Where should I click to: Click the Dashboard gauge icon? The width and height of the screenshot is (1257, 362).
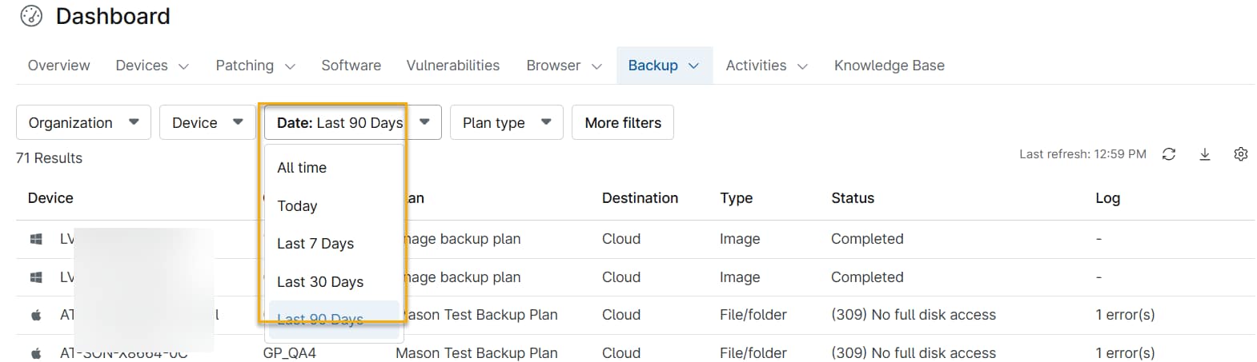31,16
